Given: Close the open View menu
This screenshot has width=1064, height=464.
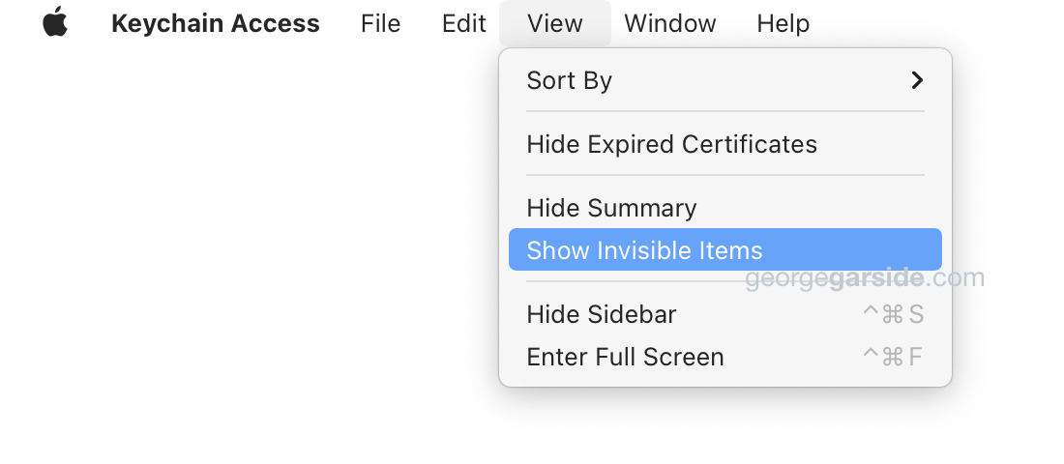Looking at the screenshot, I should point(555,23).
